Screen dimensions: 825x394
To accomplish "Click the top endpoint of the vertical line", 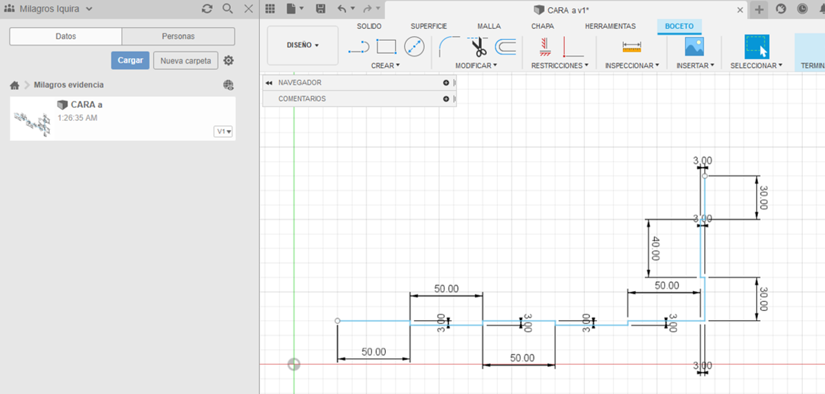I will coord(705,176).
